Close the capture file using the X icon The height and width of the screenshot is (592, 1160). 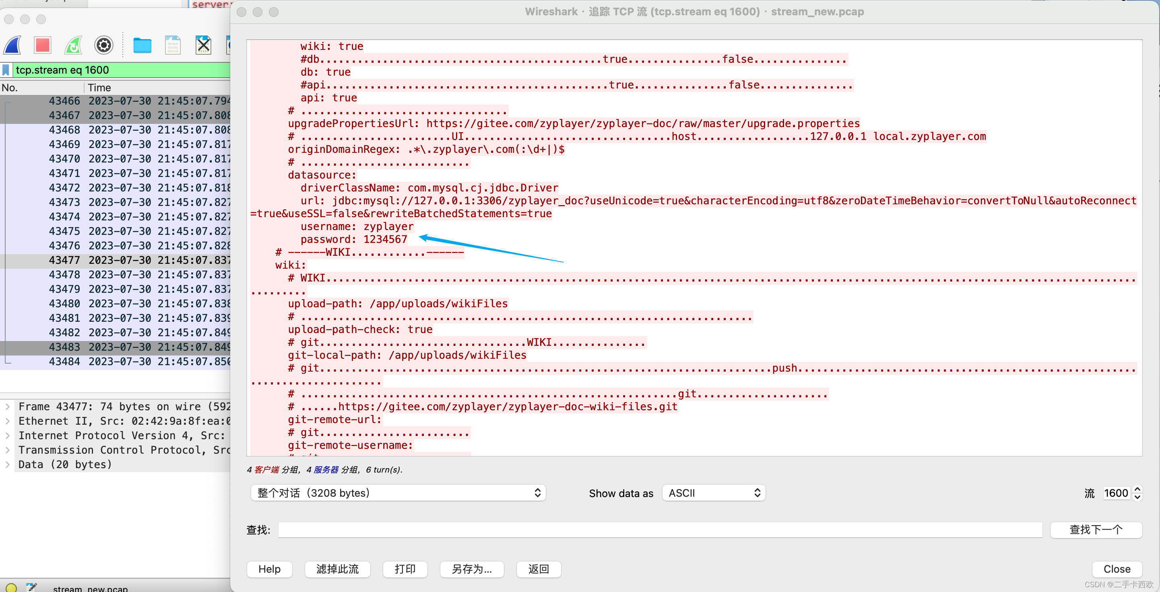203,45
